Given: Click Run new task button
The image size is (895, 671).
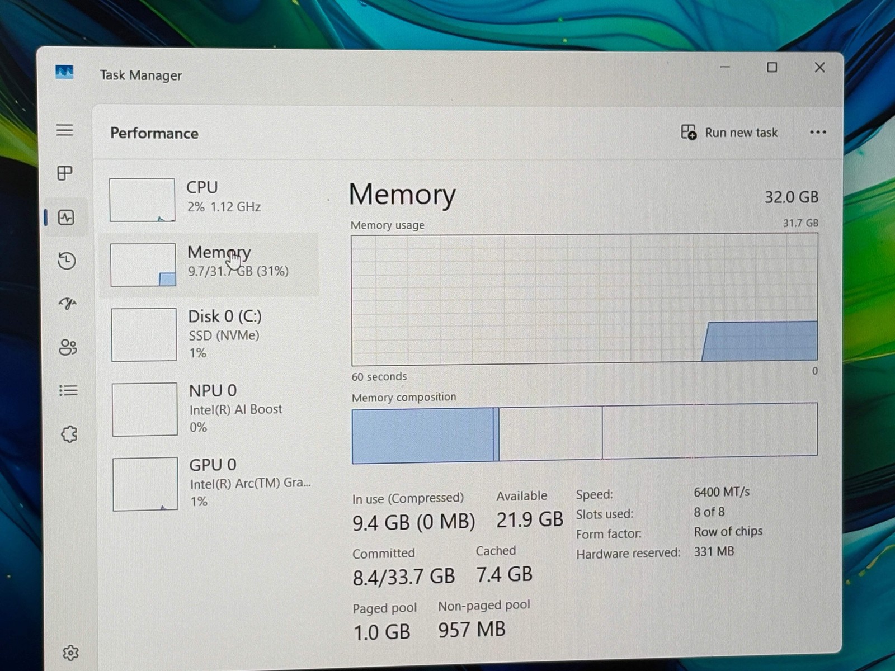Looking at the screenshot, I should click(x=729, y=133).
